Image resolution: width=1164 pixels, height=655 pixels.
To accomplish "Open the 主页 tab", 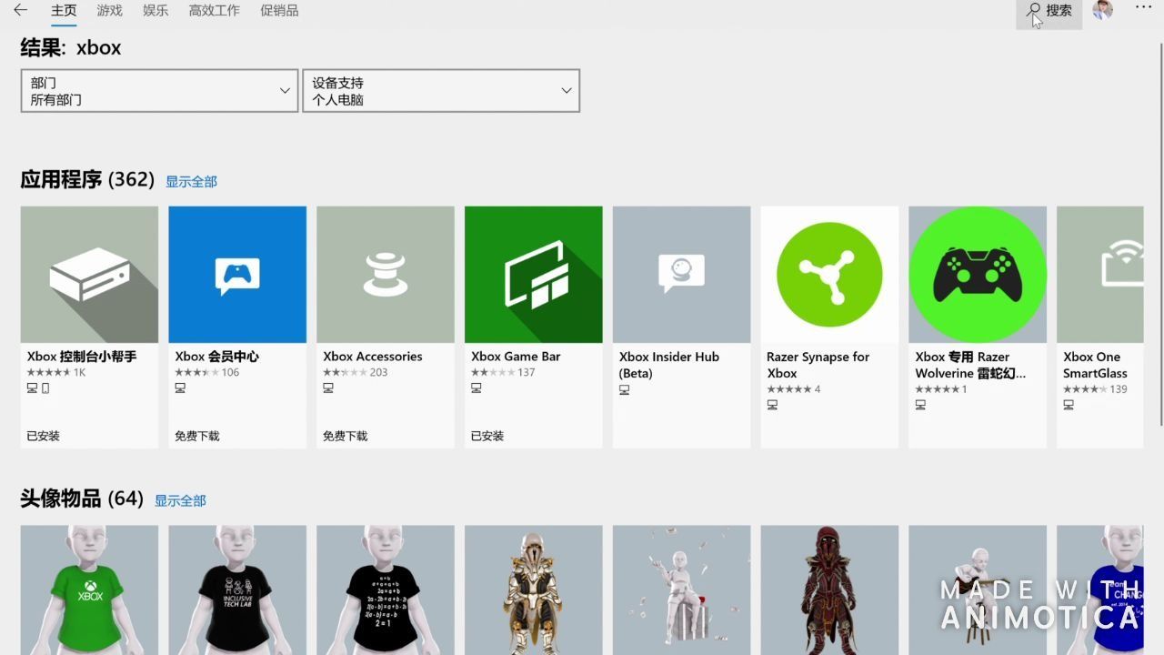I will [x=64, y=11].
